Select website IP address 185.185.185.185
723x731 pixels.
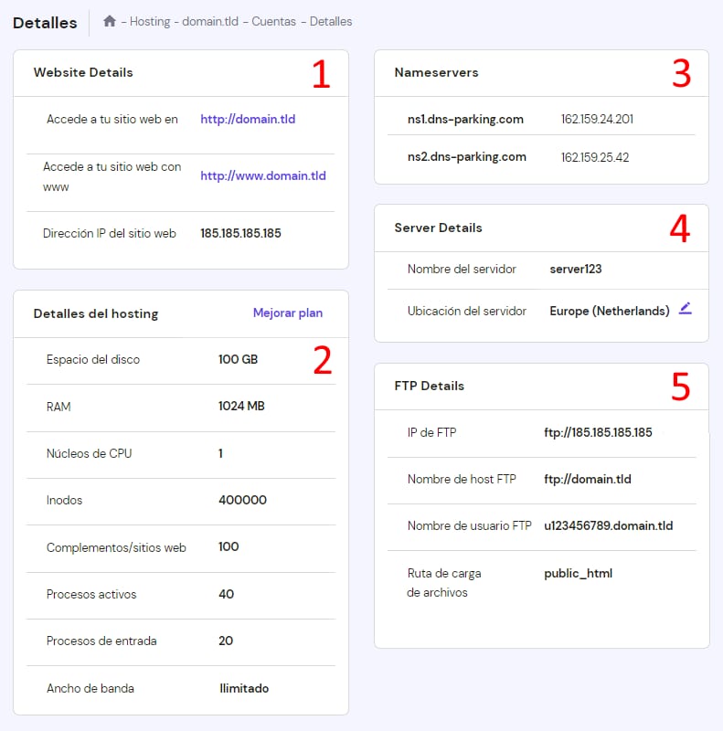[240, 234]
